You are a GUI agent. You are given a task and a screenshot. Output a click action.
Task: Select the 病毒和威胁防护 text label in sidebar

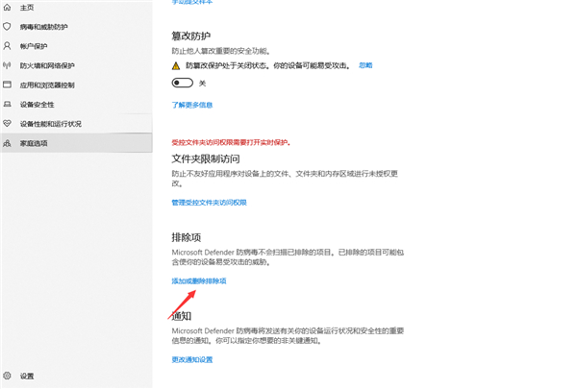pos(45,28)
